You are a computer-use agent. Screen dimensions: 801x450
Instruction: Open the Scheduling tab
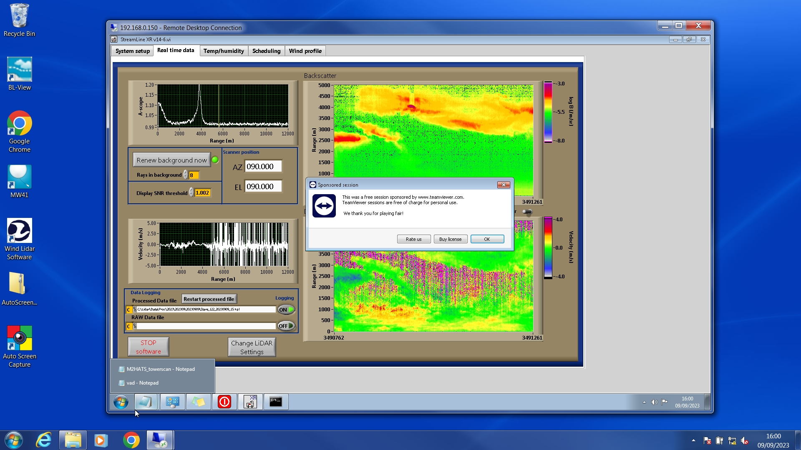[266, 51]
